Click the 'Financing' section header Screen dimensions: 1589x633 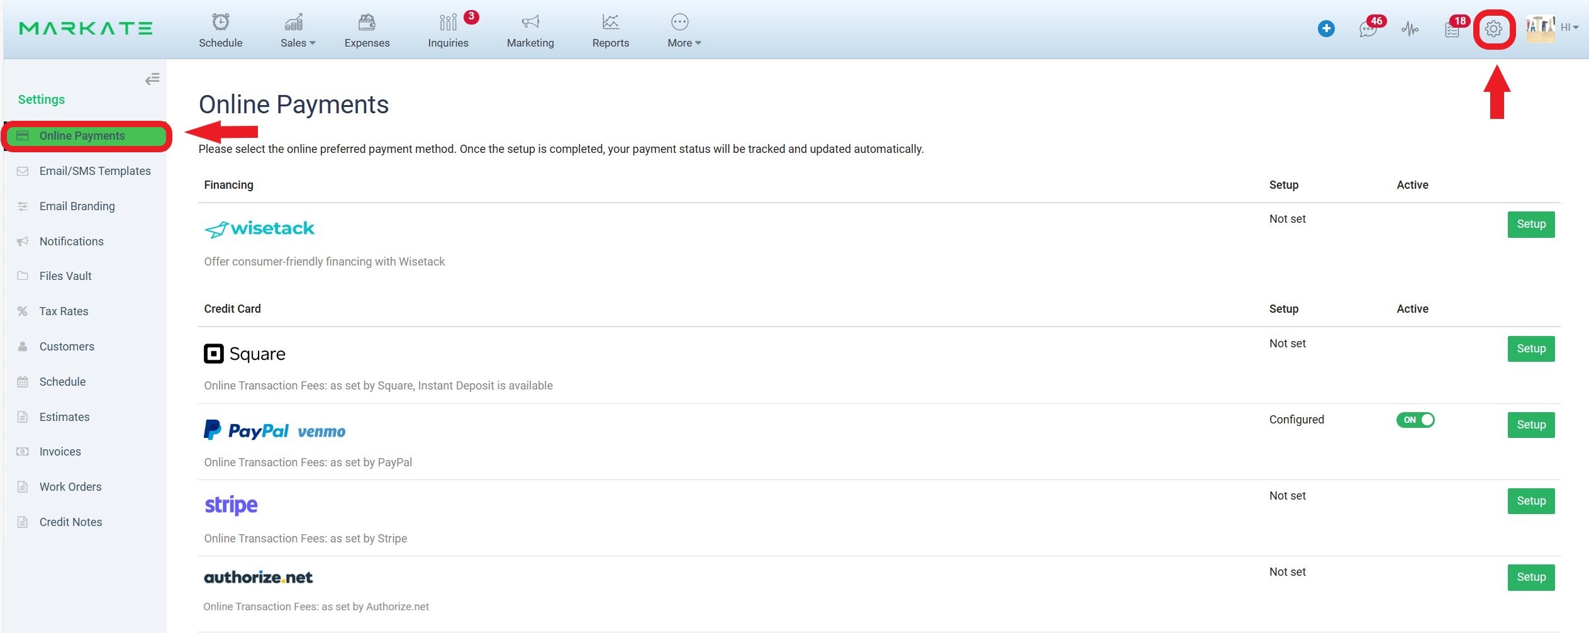228,185
